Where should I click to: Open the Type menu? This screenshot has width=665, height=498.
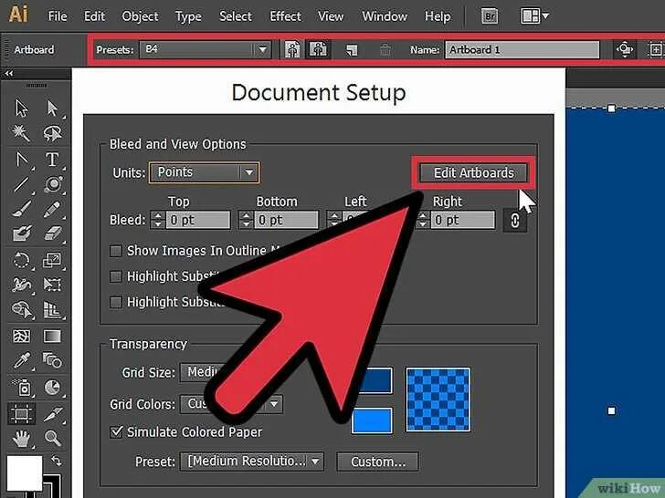[x=188, y=17]
